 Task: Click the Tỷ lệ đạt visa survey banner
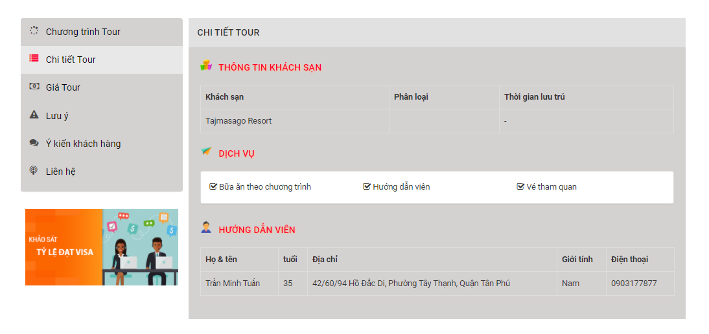tap(102, 247)
